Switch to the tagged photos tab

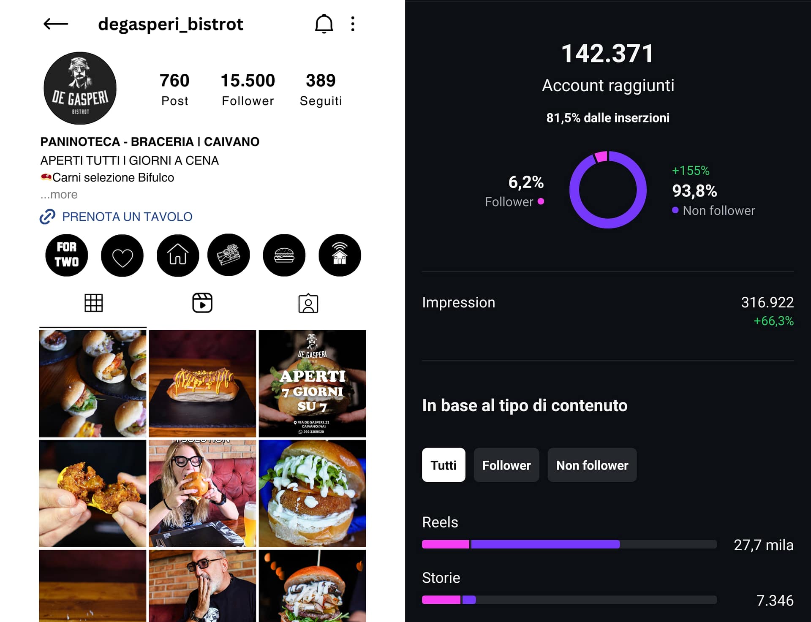click(x=308, y=303)
